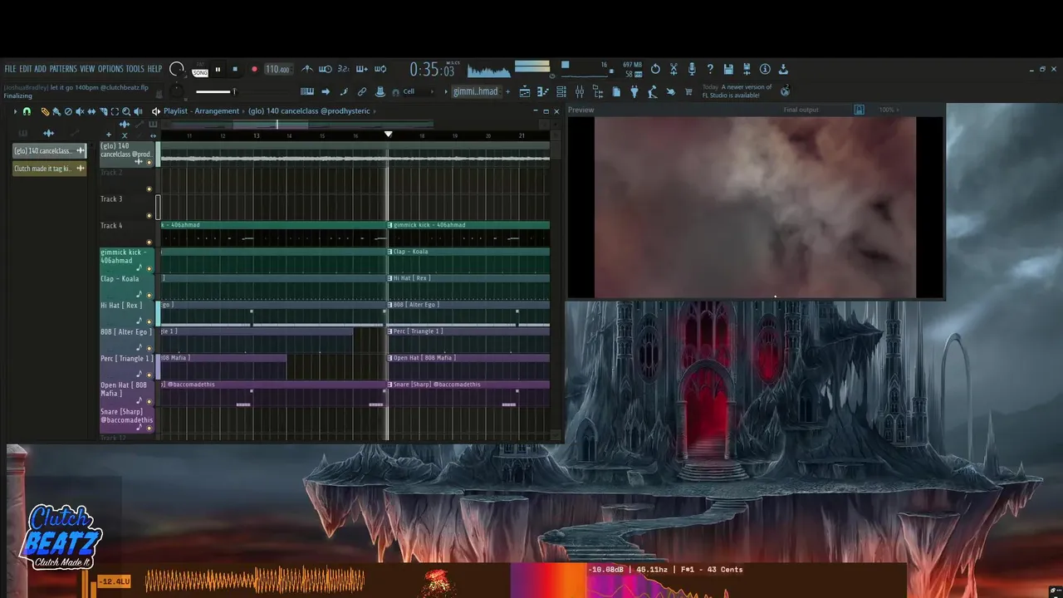Select the playlist draw pencil tool
1063x598 pixels.
click(x=45, y=111)
